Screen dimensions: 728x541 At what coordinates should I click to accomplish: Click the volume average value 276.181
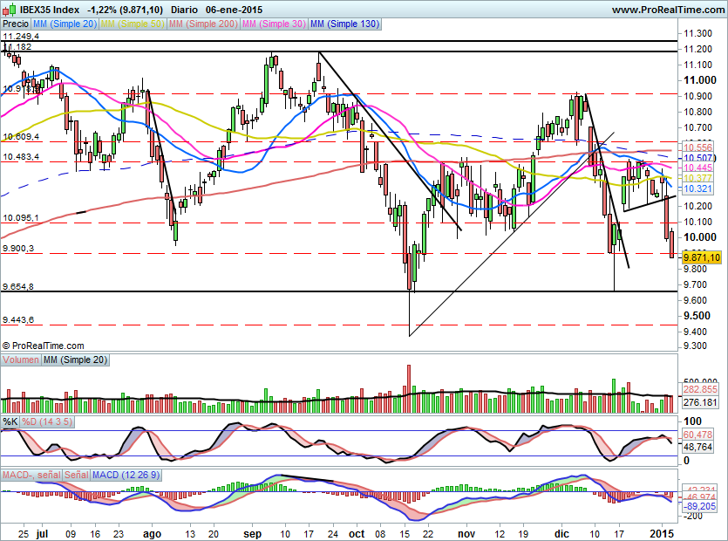coord(700,402)
